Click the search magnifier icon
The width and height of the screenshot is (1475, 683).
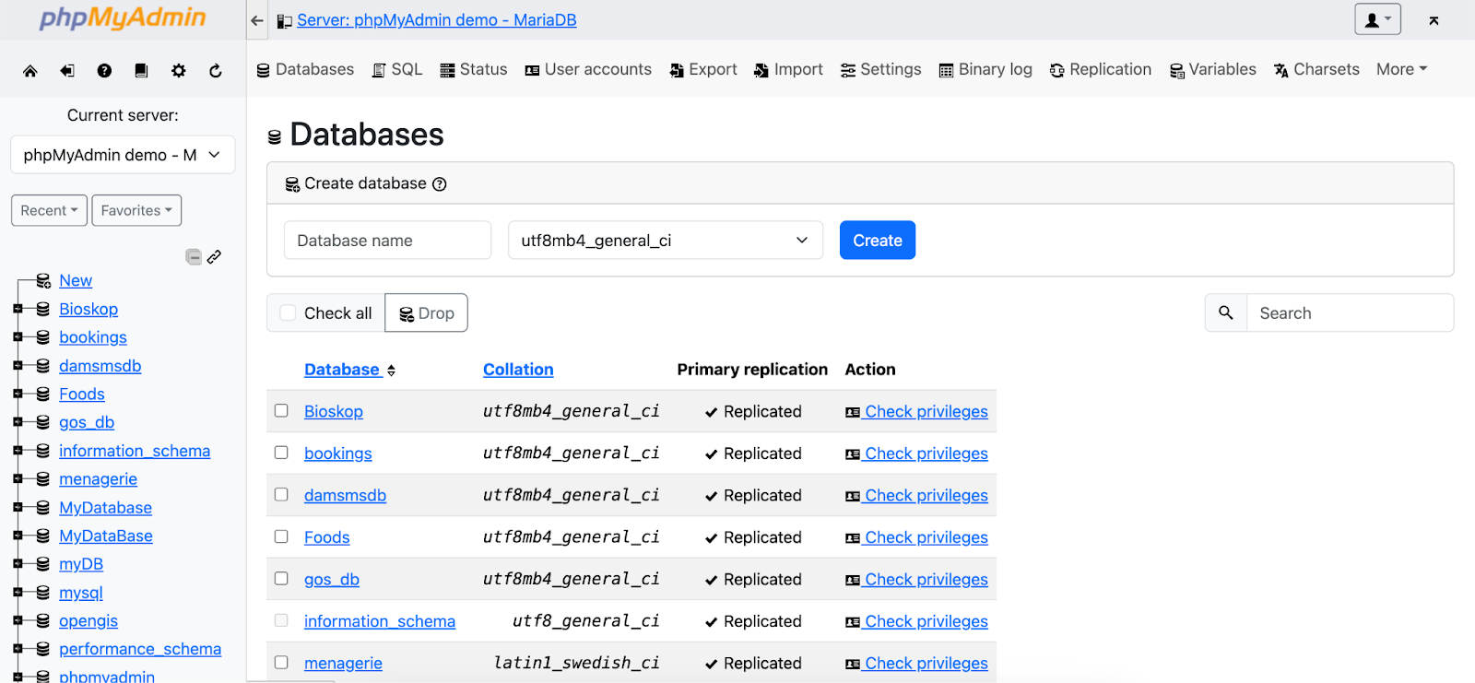click(x=1226, y=313)
